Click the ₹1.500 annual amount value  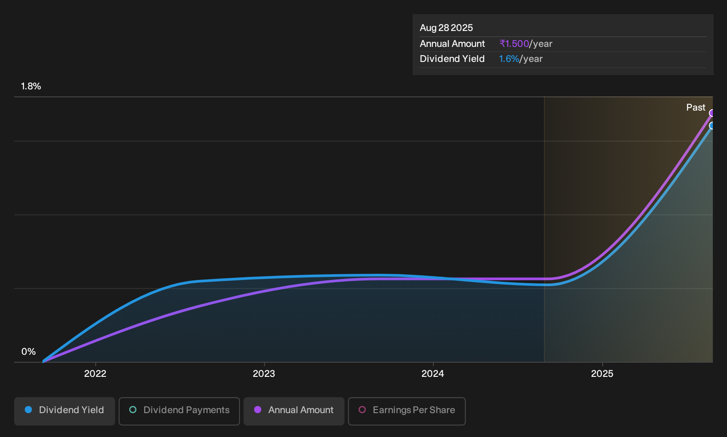pyautogui.click(x=514, y=44)
